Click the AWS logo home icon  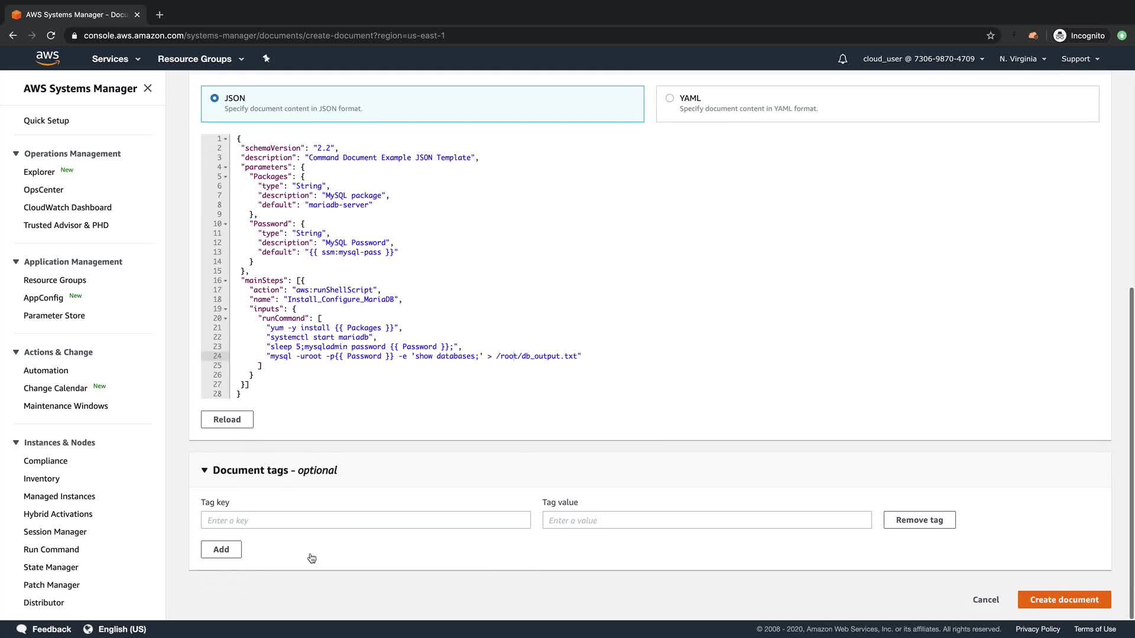coord(47,58)
